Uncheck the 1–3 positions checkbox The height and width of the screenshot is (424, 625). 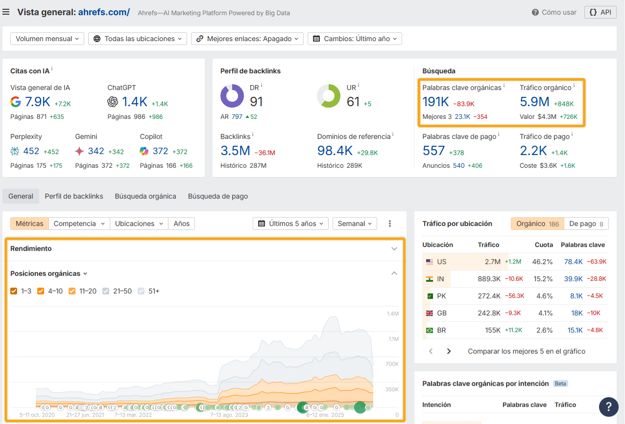tap(14, 291)
